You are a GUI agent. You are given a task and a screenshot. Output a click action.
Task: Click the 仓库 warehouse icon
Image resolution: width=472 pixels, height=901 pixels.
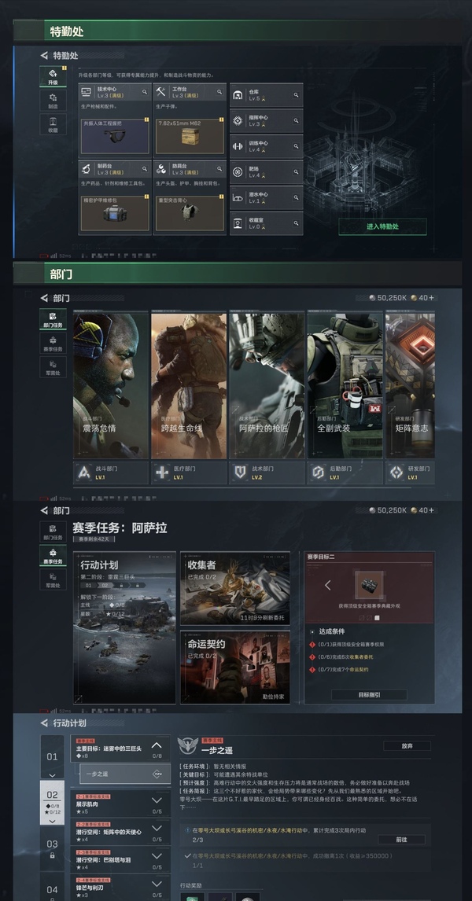[238, 95]
